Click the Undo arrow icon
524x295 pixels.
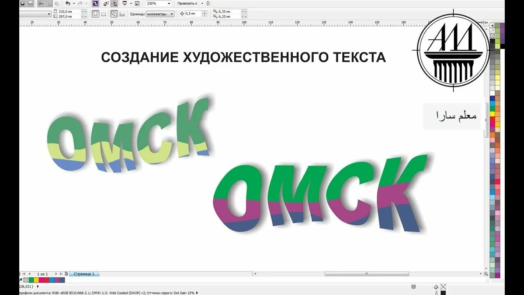pyautogui.click(x=68, y=4)
